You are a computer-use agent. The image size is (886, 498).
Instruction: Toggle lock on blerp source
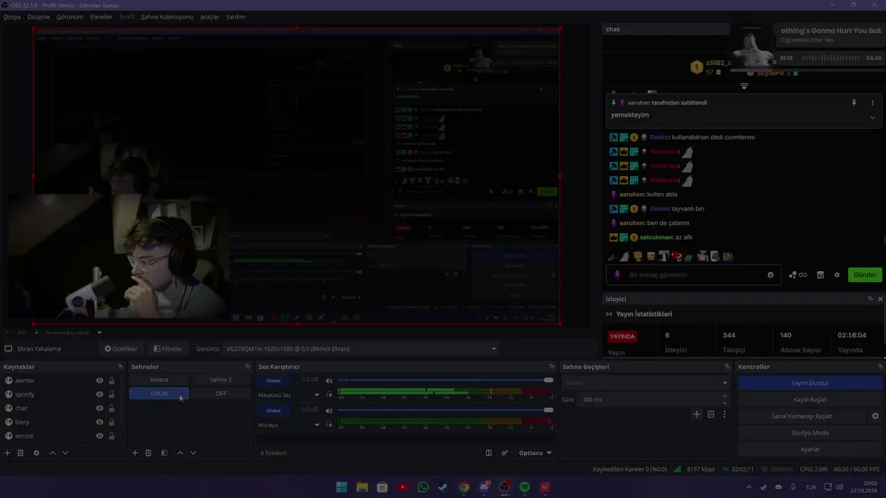coord(111,422)
